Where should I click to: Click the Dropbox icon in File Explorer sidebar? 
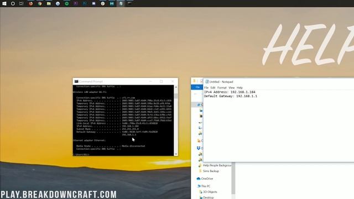199,148
